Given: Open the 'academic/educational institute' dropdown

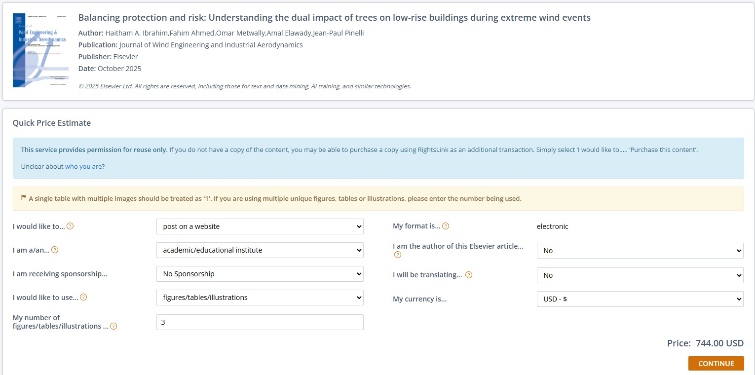Looking at the screenshot, I should [260, 250].
